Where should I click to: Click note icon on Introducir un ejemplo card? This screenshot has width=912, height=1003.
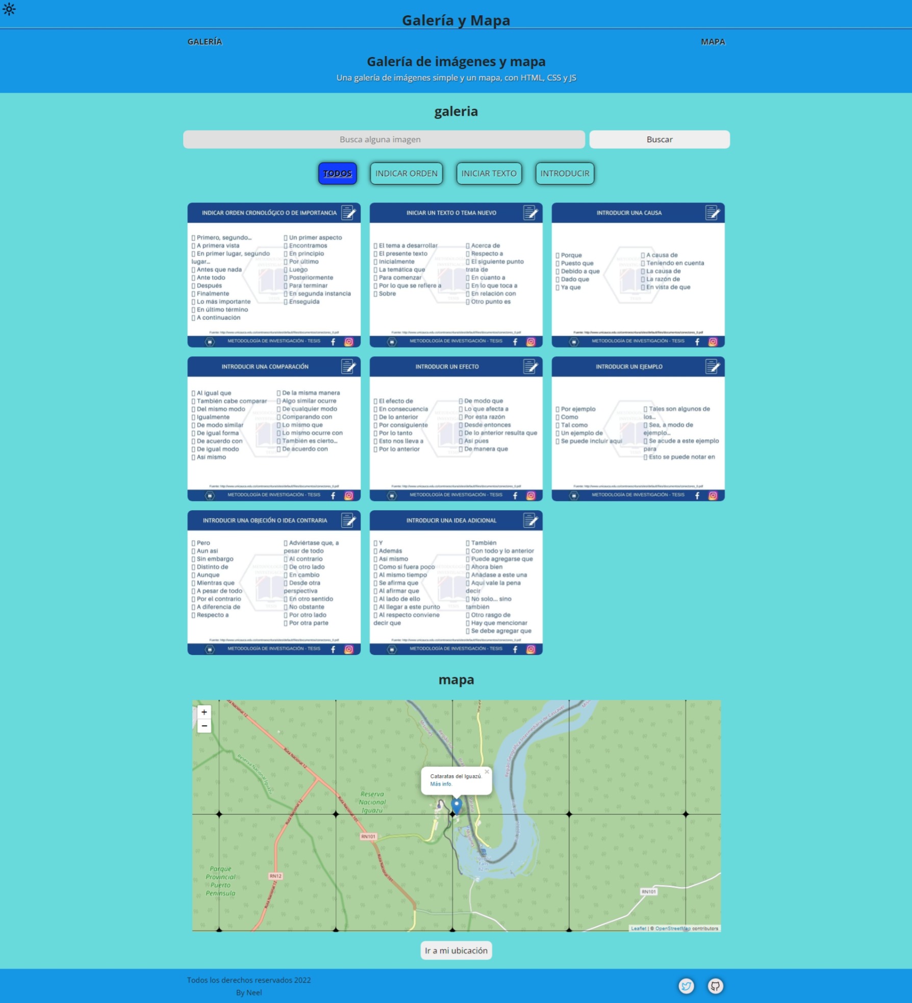coord(713,366)
